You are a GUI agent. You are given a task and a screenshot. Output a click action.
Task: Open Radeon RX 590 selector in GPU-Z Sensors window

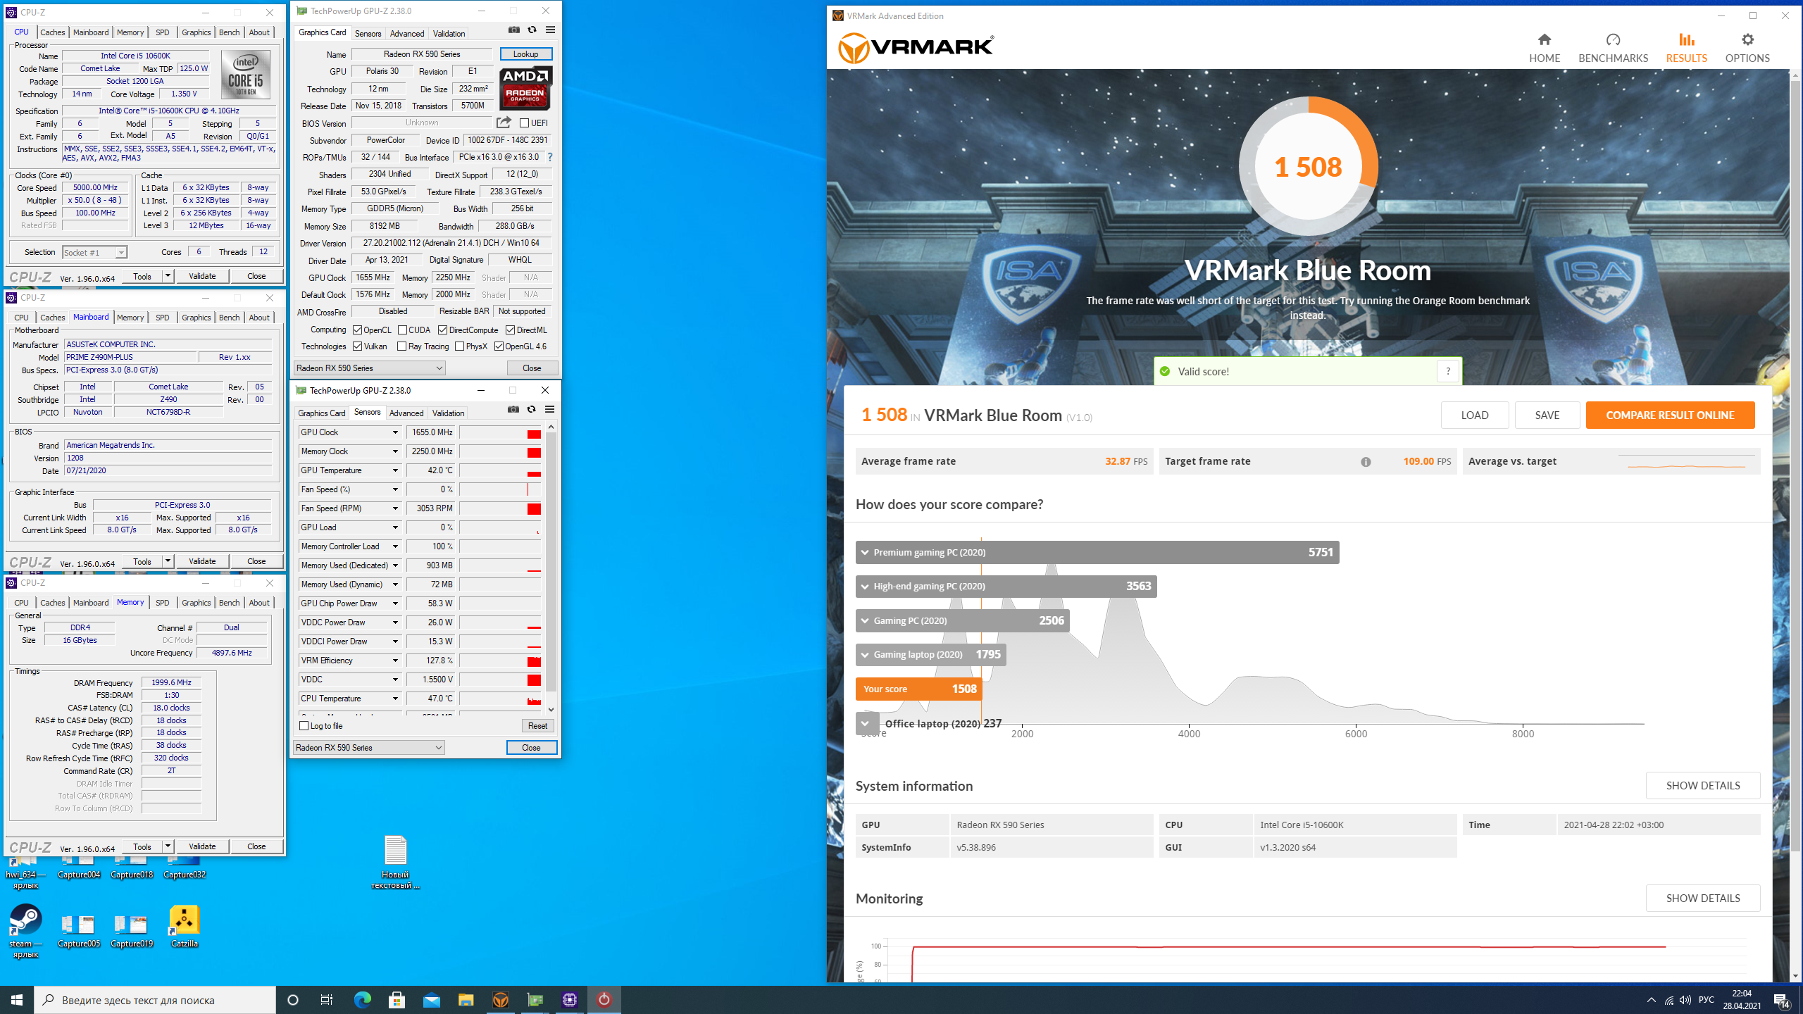pyautogui.click(x=369, y=748)
